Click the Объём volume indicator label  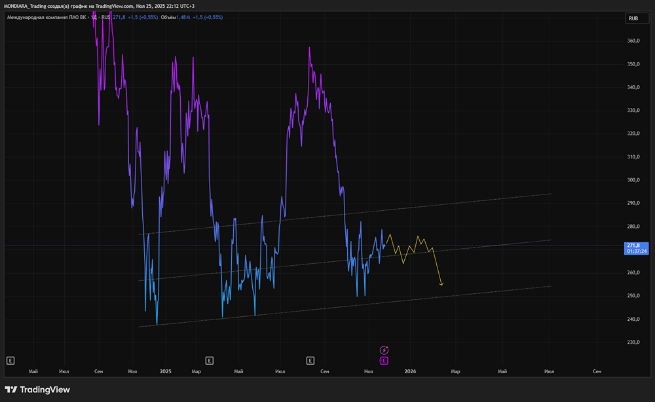pos(168,18)
